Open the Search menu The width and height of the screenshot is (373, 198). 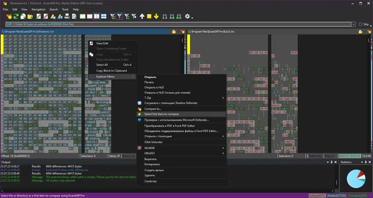point(54,9)
